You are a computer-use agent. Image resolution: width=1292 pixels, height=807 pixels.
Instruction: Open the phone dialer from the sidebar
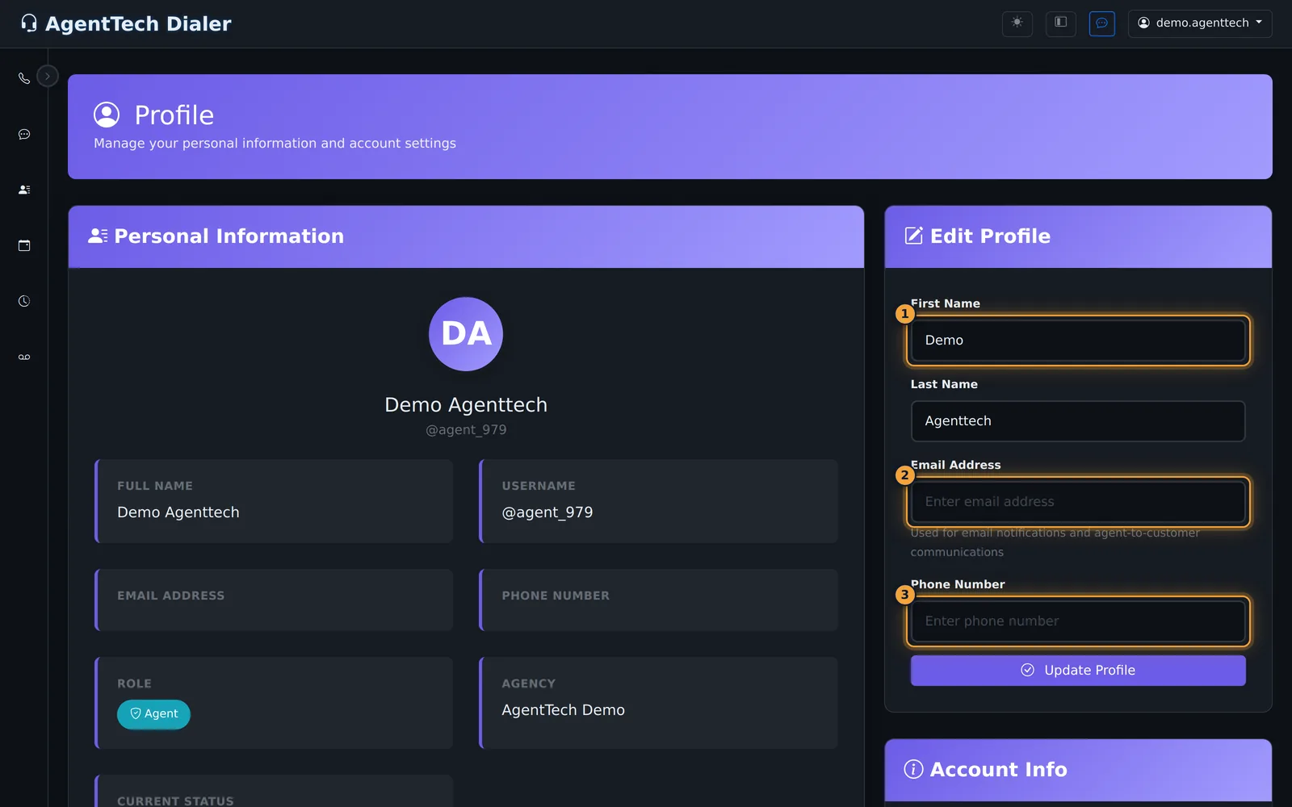(x=24, y=78)
